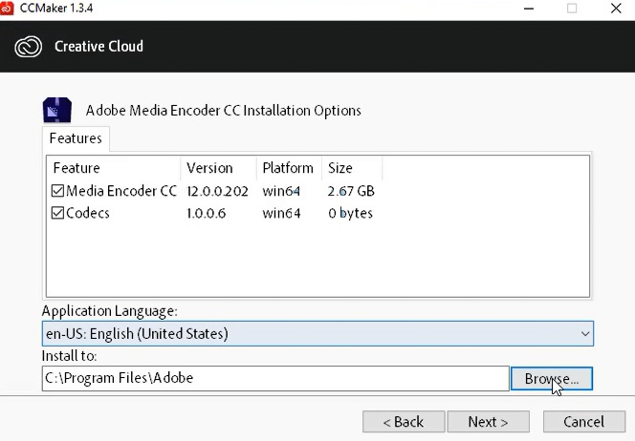
Task: Sort by the Feature column header
Action: [x=113, y=168]
